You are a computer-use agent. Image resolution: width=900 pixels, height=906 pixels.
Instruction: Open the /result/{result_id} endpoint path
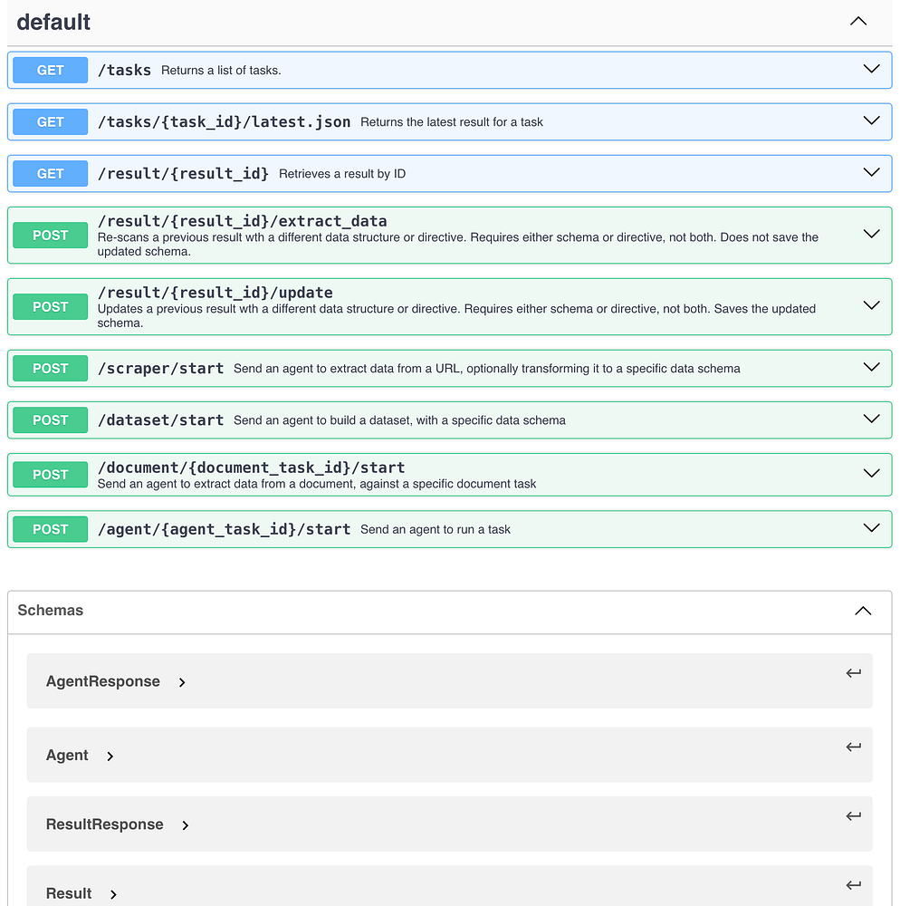point(183,173)
